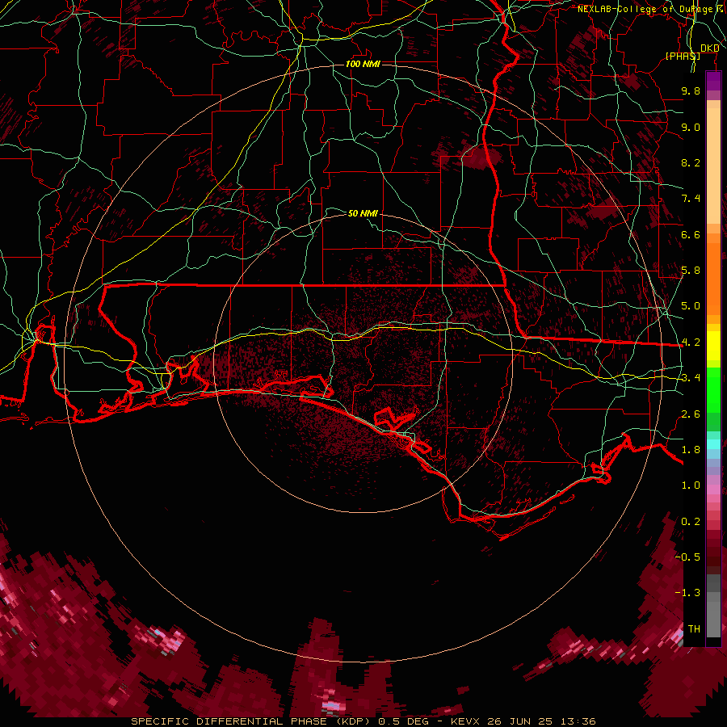Screen dimensions: 727x727
Task: Click the 0.2 scale value
Action: click(x=691, y=522)
